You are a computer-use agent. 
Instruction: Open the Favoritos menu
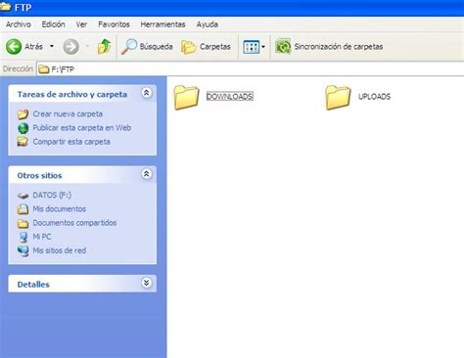tap(114, 24)
